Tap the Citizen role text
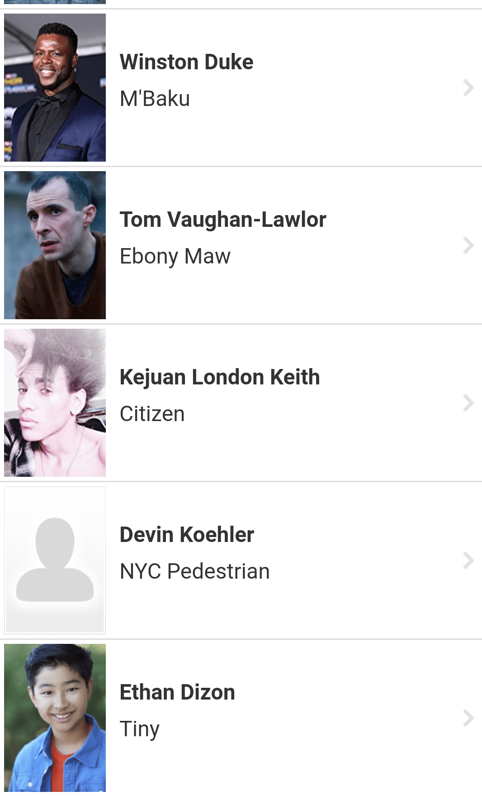This screenshot has height=796, width=482. point(152,414)
